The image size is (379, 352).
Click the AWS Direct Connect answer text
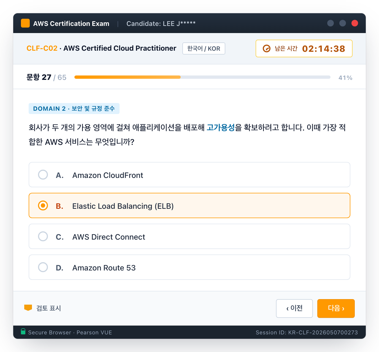pyautogui.click(x=109, y=237)
